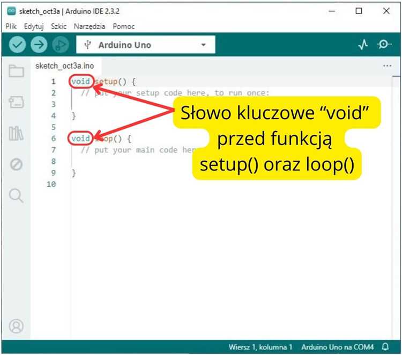Click the 'void' keyword on line 6
Screen dimensions: 402x355
(x=80, y=139)
